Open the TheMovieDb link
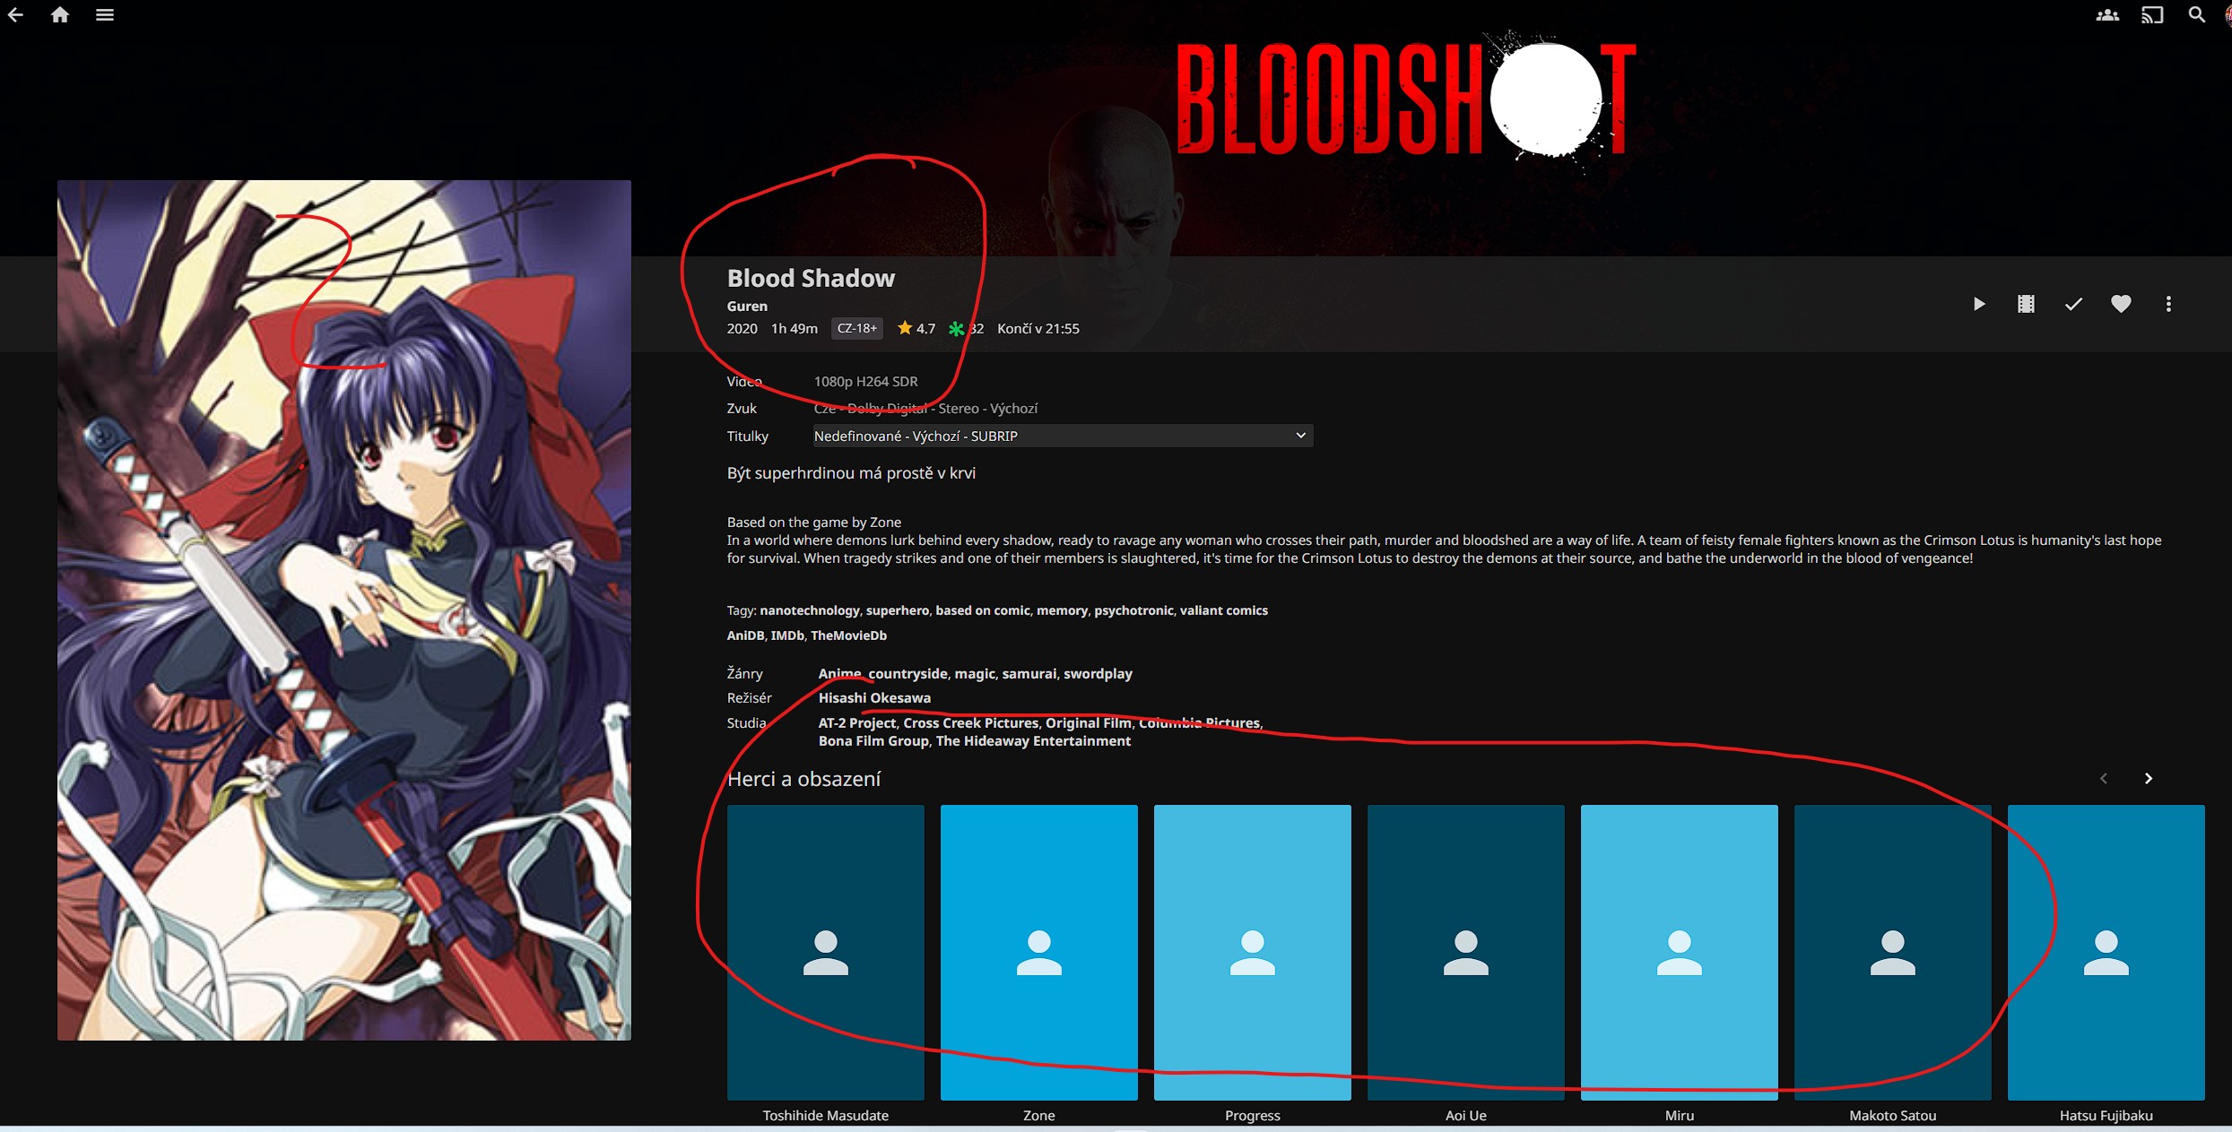This screenshot has width=2232, height=1132. tap(848, 635)
